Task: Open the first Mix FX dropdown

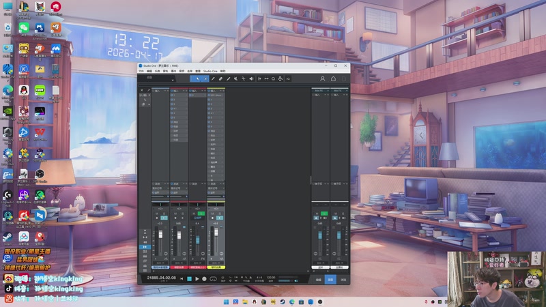Action: [x=328, y=91]
